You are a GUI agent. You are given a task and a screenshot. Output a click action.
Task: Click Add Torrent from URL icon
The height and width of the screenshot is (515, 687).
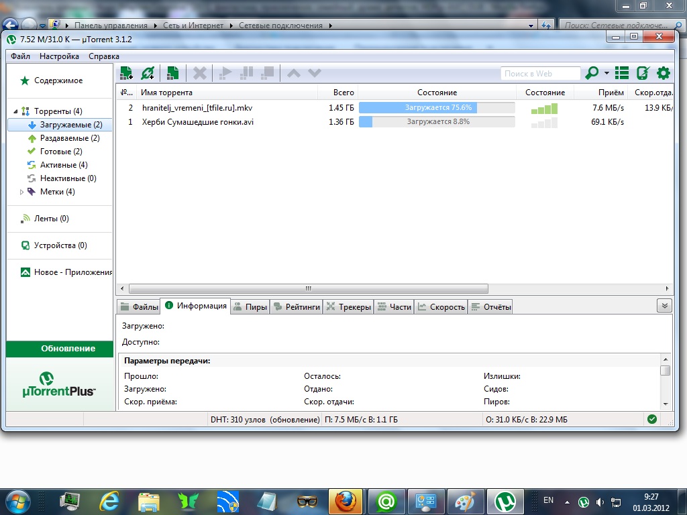(x=148, y=73)
